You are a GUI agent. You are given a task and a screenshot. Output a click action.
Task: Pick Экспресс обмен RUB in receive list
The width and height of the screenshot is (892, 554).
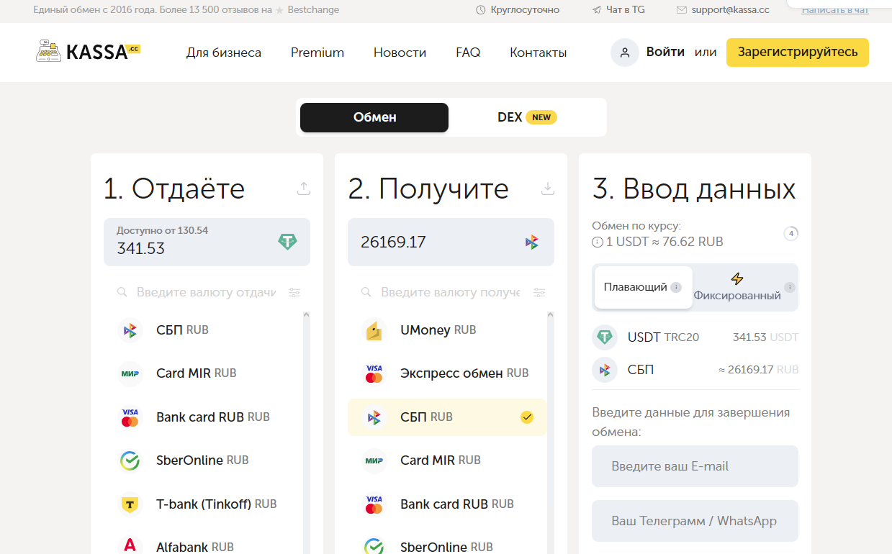464,373
